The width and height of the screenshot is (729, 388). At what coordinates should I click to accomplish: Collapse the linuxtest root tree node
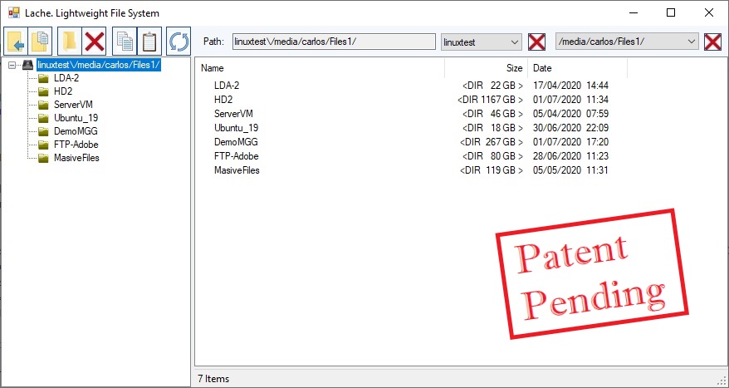(11, 64)
